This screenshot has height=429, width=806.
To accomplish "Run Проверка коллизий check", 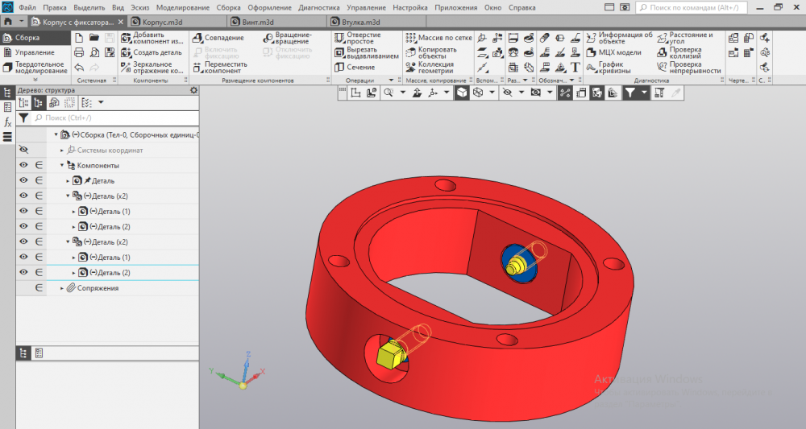I will point(683,52).
